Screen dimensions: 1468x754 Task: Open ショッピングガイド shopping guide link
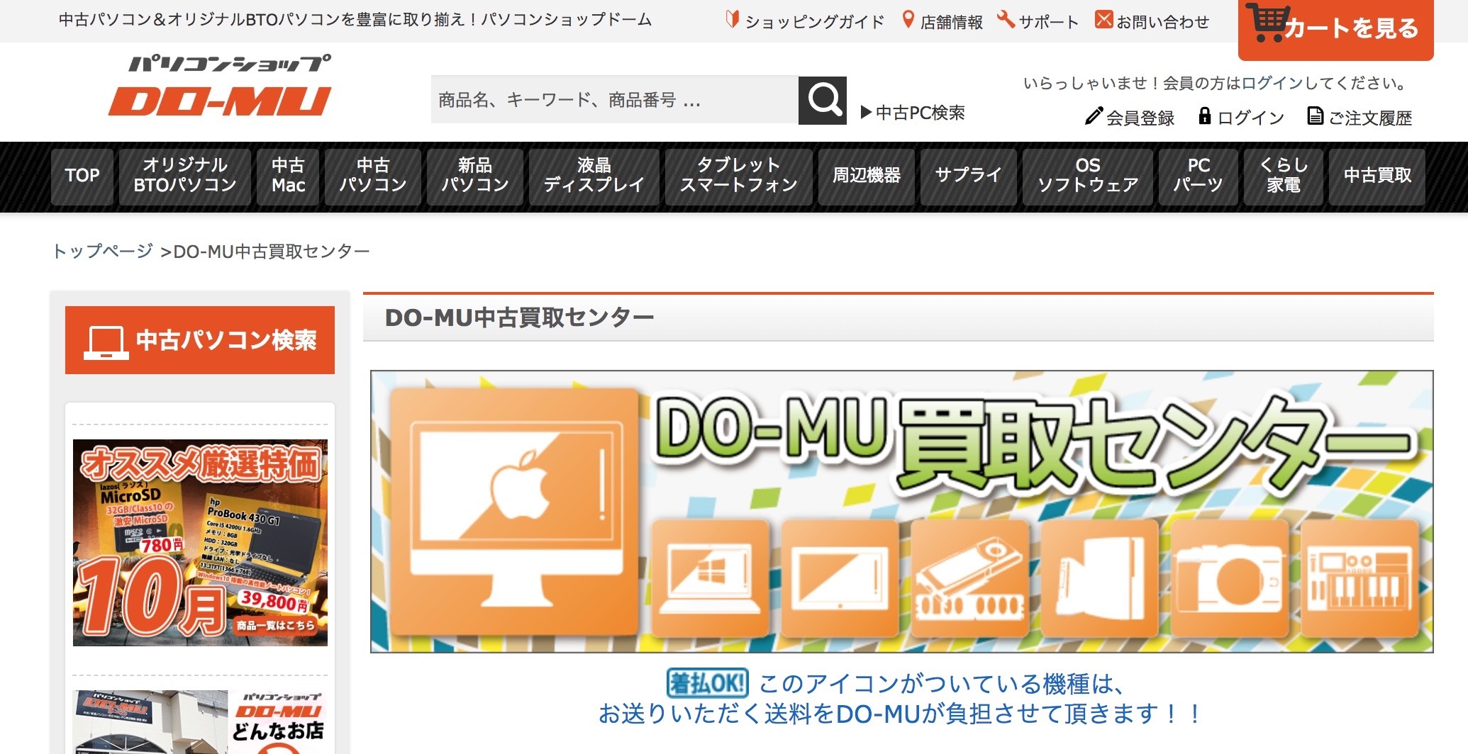(x=805, y=21)
